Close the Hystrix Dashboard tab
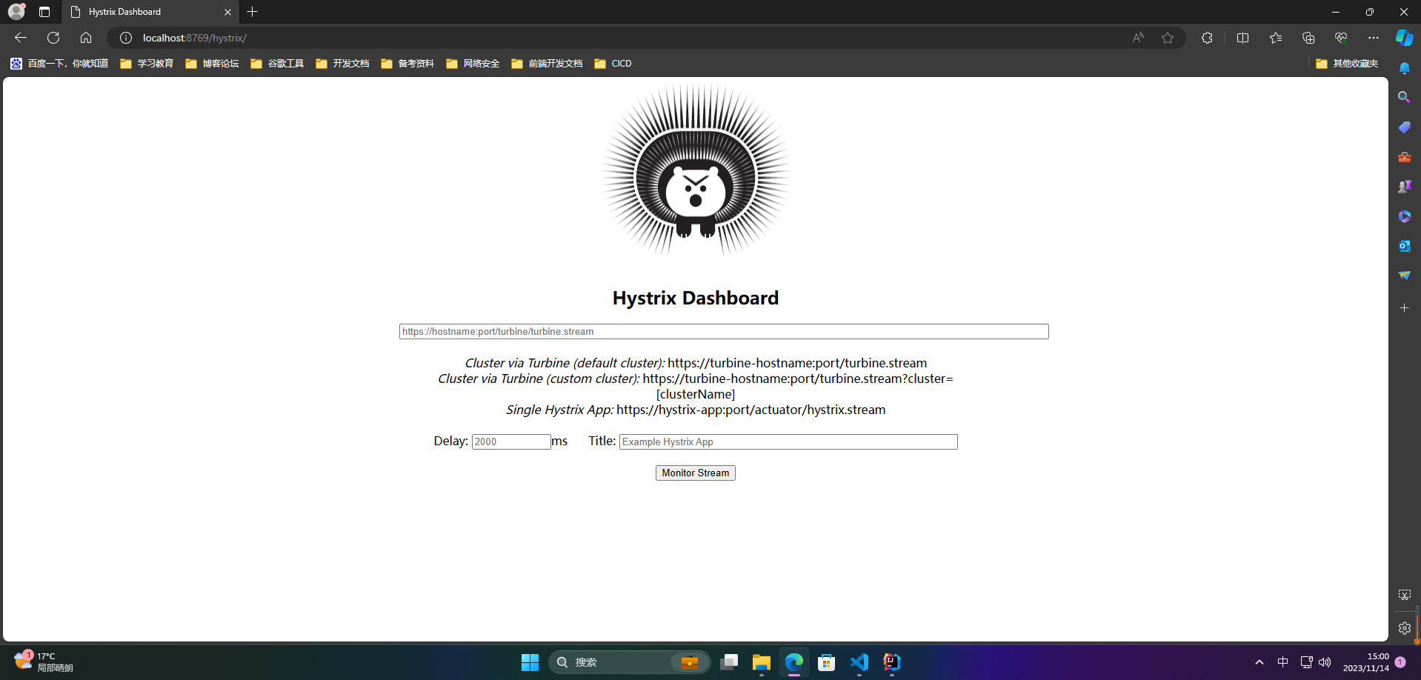Image resolution: width=1421 pixels, height=680 pixels. click(227, 12)
